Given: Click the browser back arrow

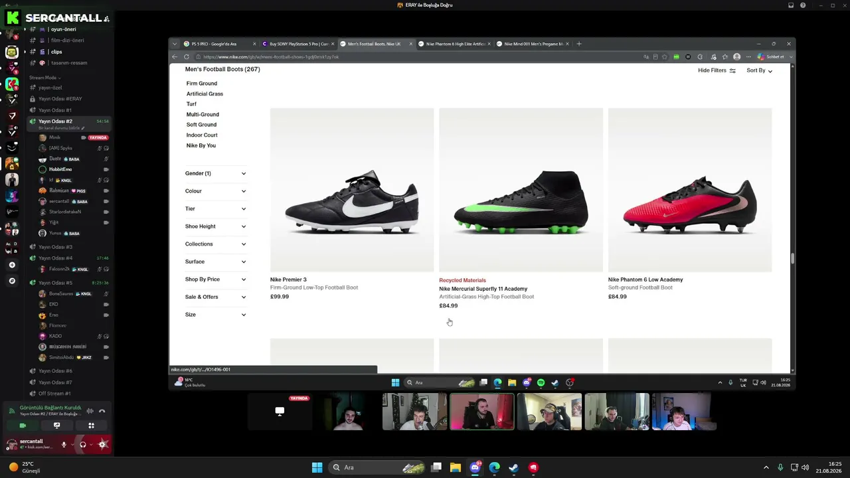Looking at the screenshot, I should (x=175, y=57).
